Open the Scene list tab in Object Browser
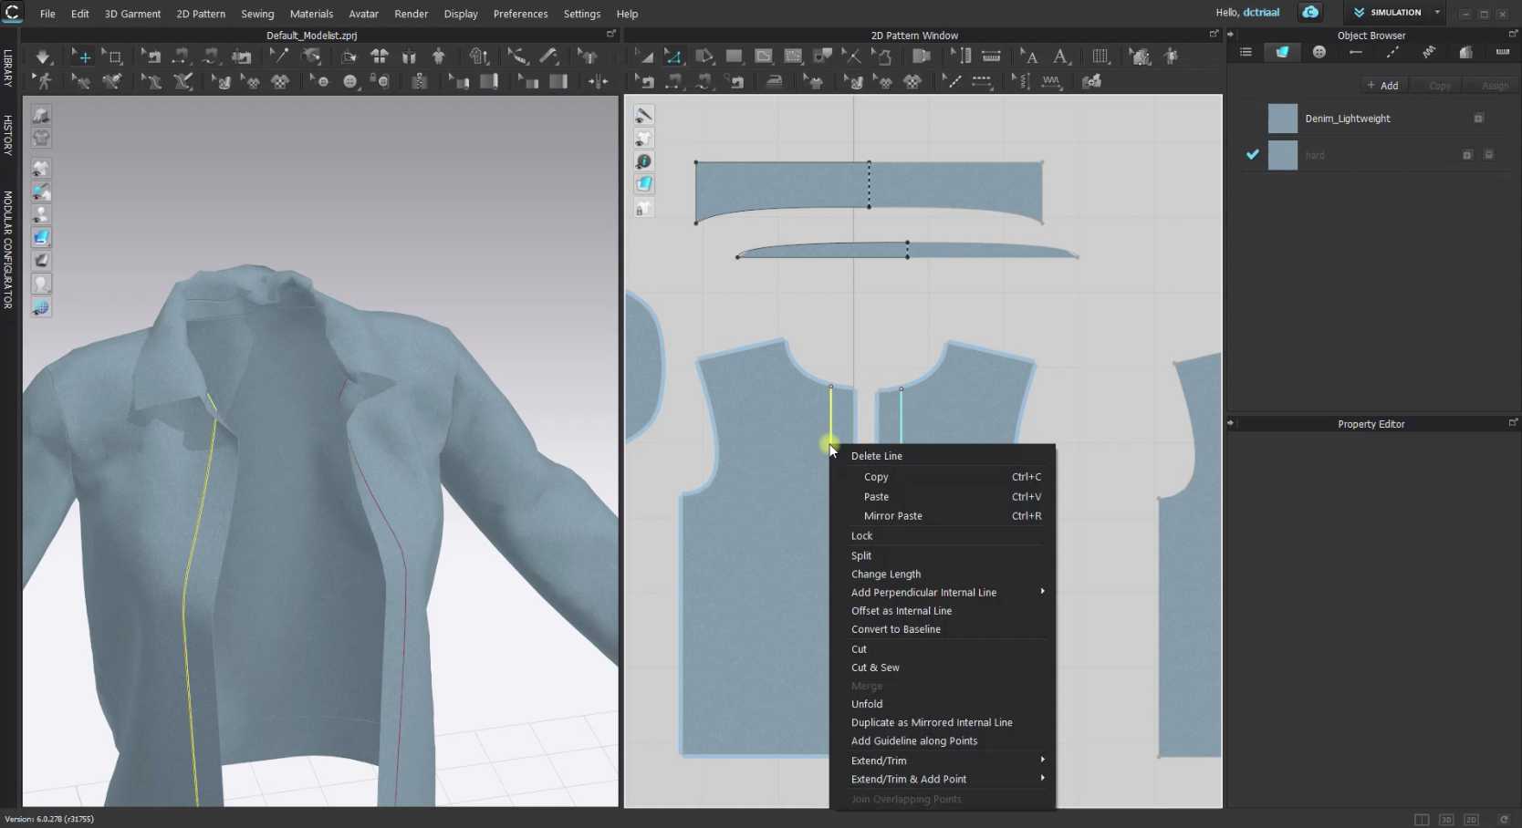Image resolution: width=1522 pixels, height=828 pixels. (1246, 52)
